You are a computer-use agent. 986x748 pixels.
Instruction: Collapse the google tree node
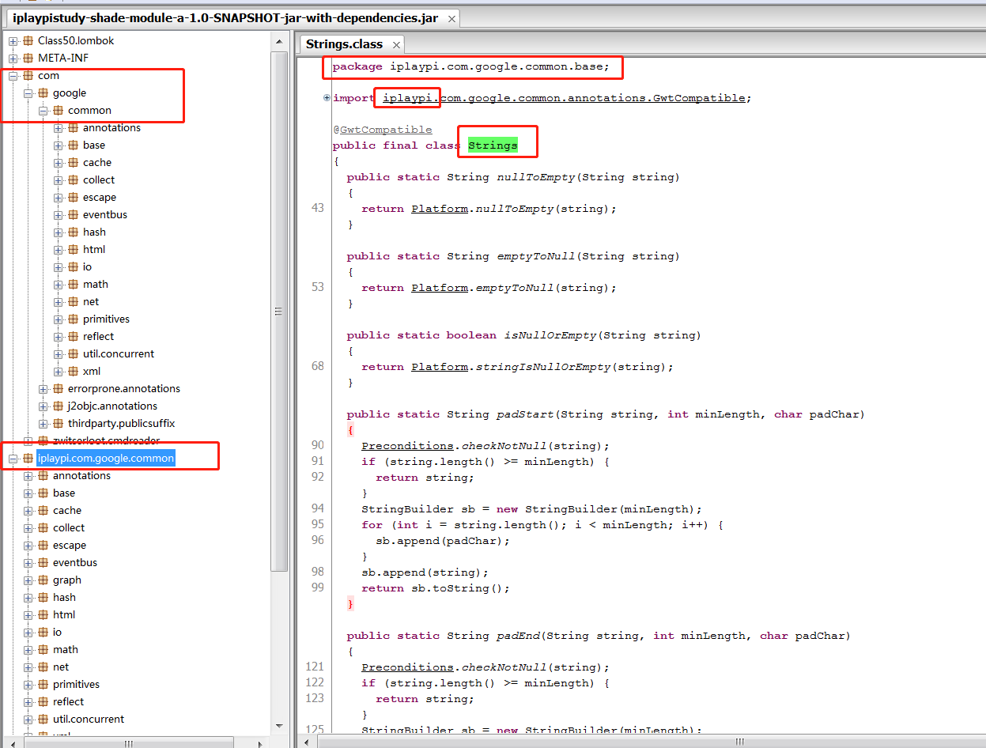click(x=28, y=93)
